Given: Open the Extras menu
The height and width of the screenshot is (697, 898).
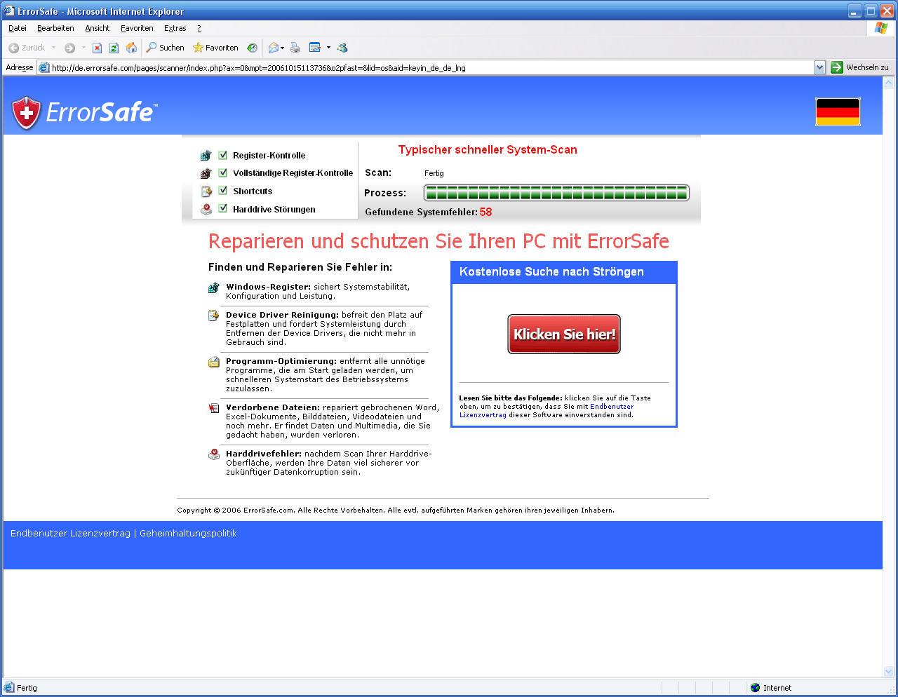Looking at the screenshot, I should pyautogui.click(x=175, y=28).
